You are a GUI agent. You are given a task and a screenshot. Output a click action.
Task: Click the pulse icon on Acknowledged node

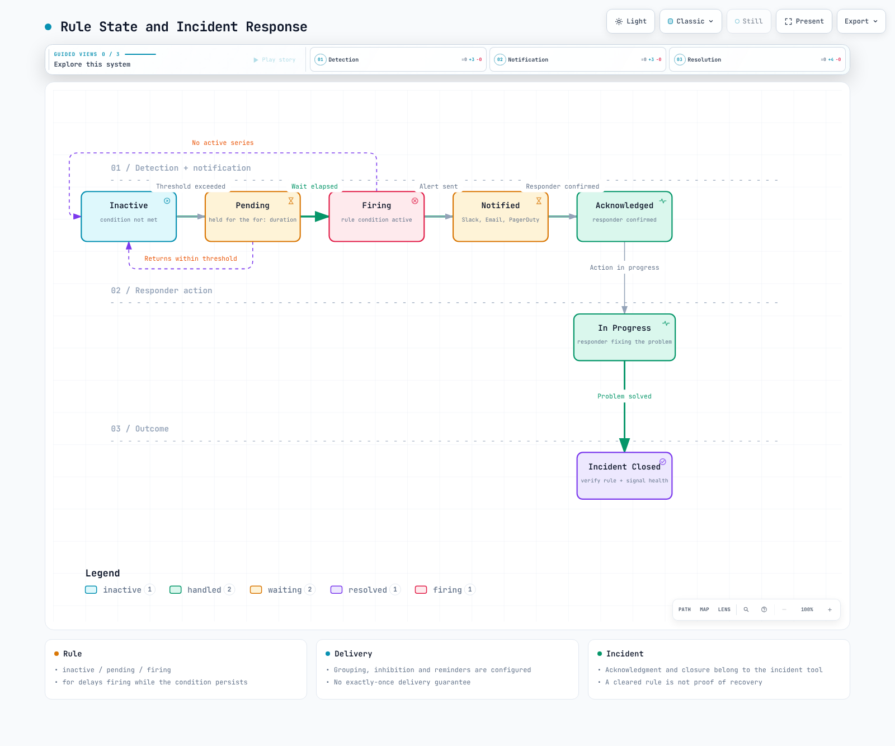click(x=663, y=201)
